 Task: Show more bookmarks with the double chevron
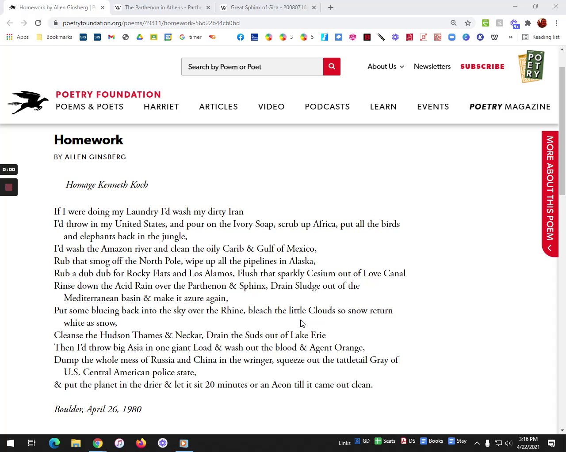[x=510, y=37]
